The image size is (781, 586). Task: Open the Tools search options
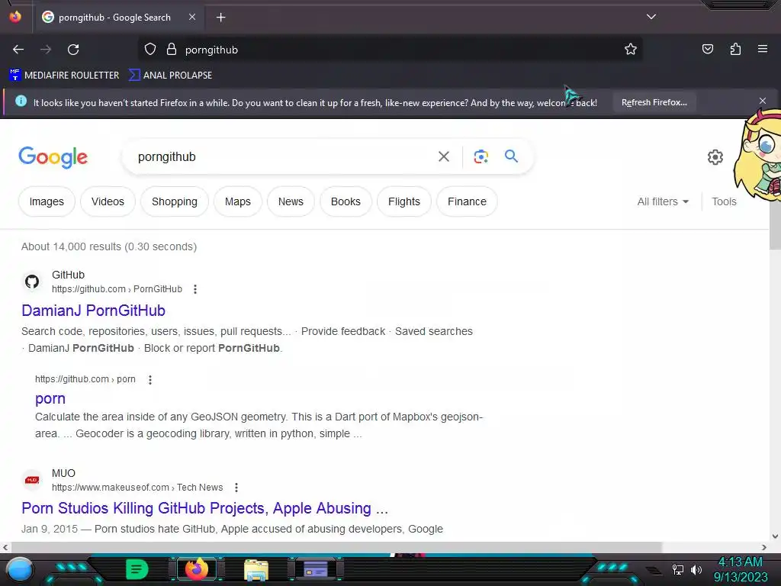click(x=724, y=201)
